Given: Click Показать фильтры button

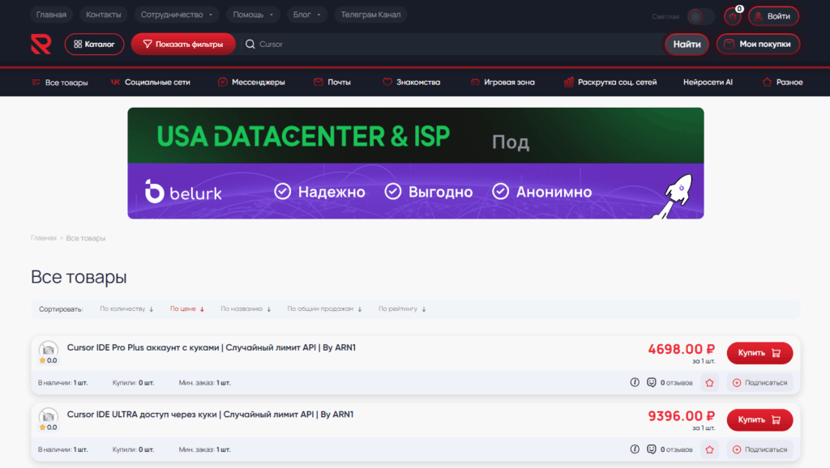Looking at the screenshot, I should click(x=183, y=45).
